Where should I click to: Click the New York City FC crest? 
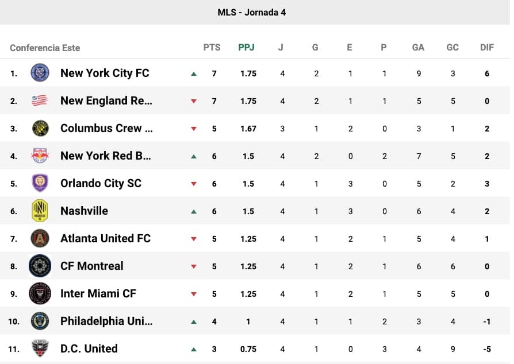pos(40,73)
